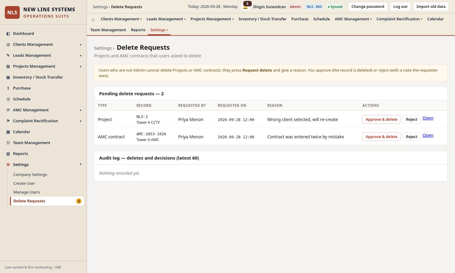Approve & delete the NLS-1 project request
The image size is (455, 273).
[x=381, y=119]
